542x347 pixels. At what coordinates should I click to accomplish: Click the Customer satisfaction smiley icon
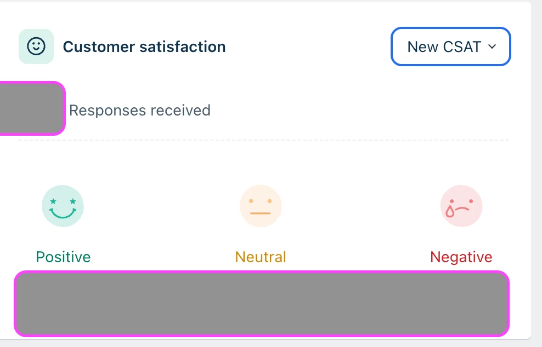pyautogui.click(x=36, y=47)
